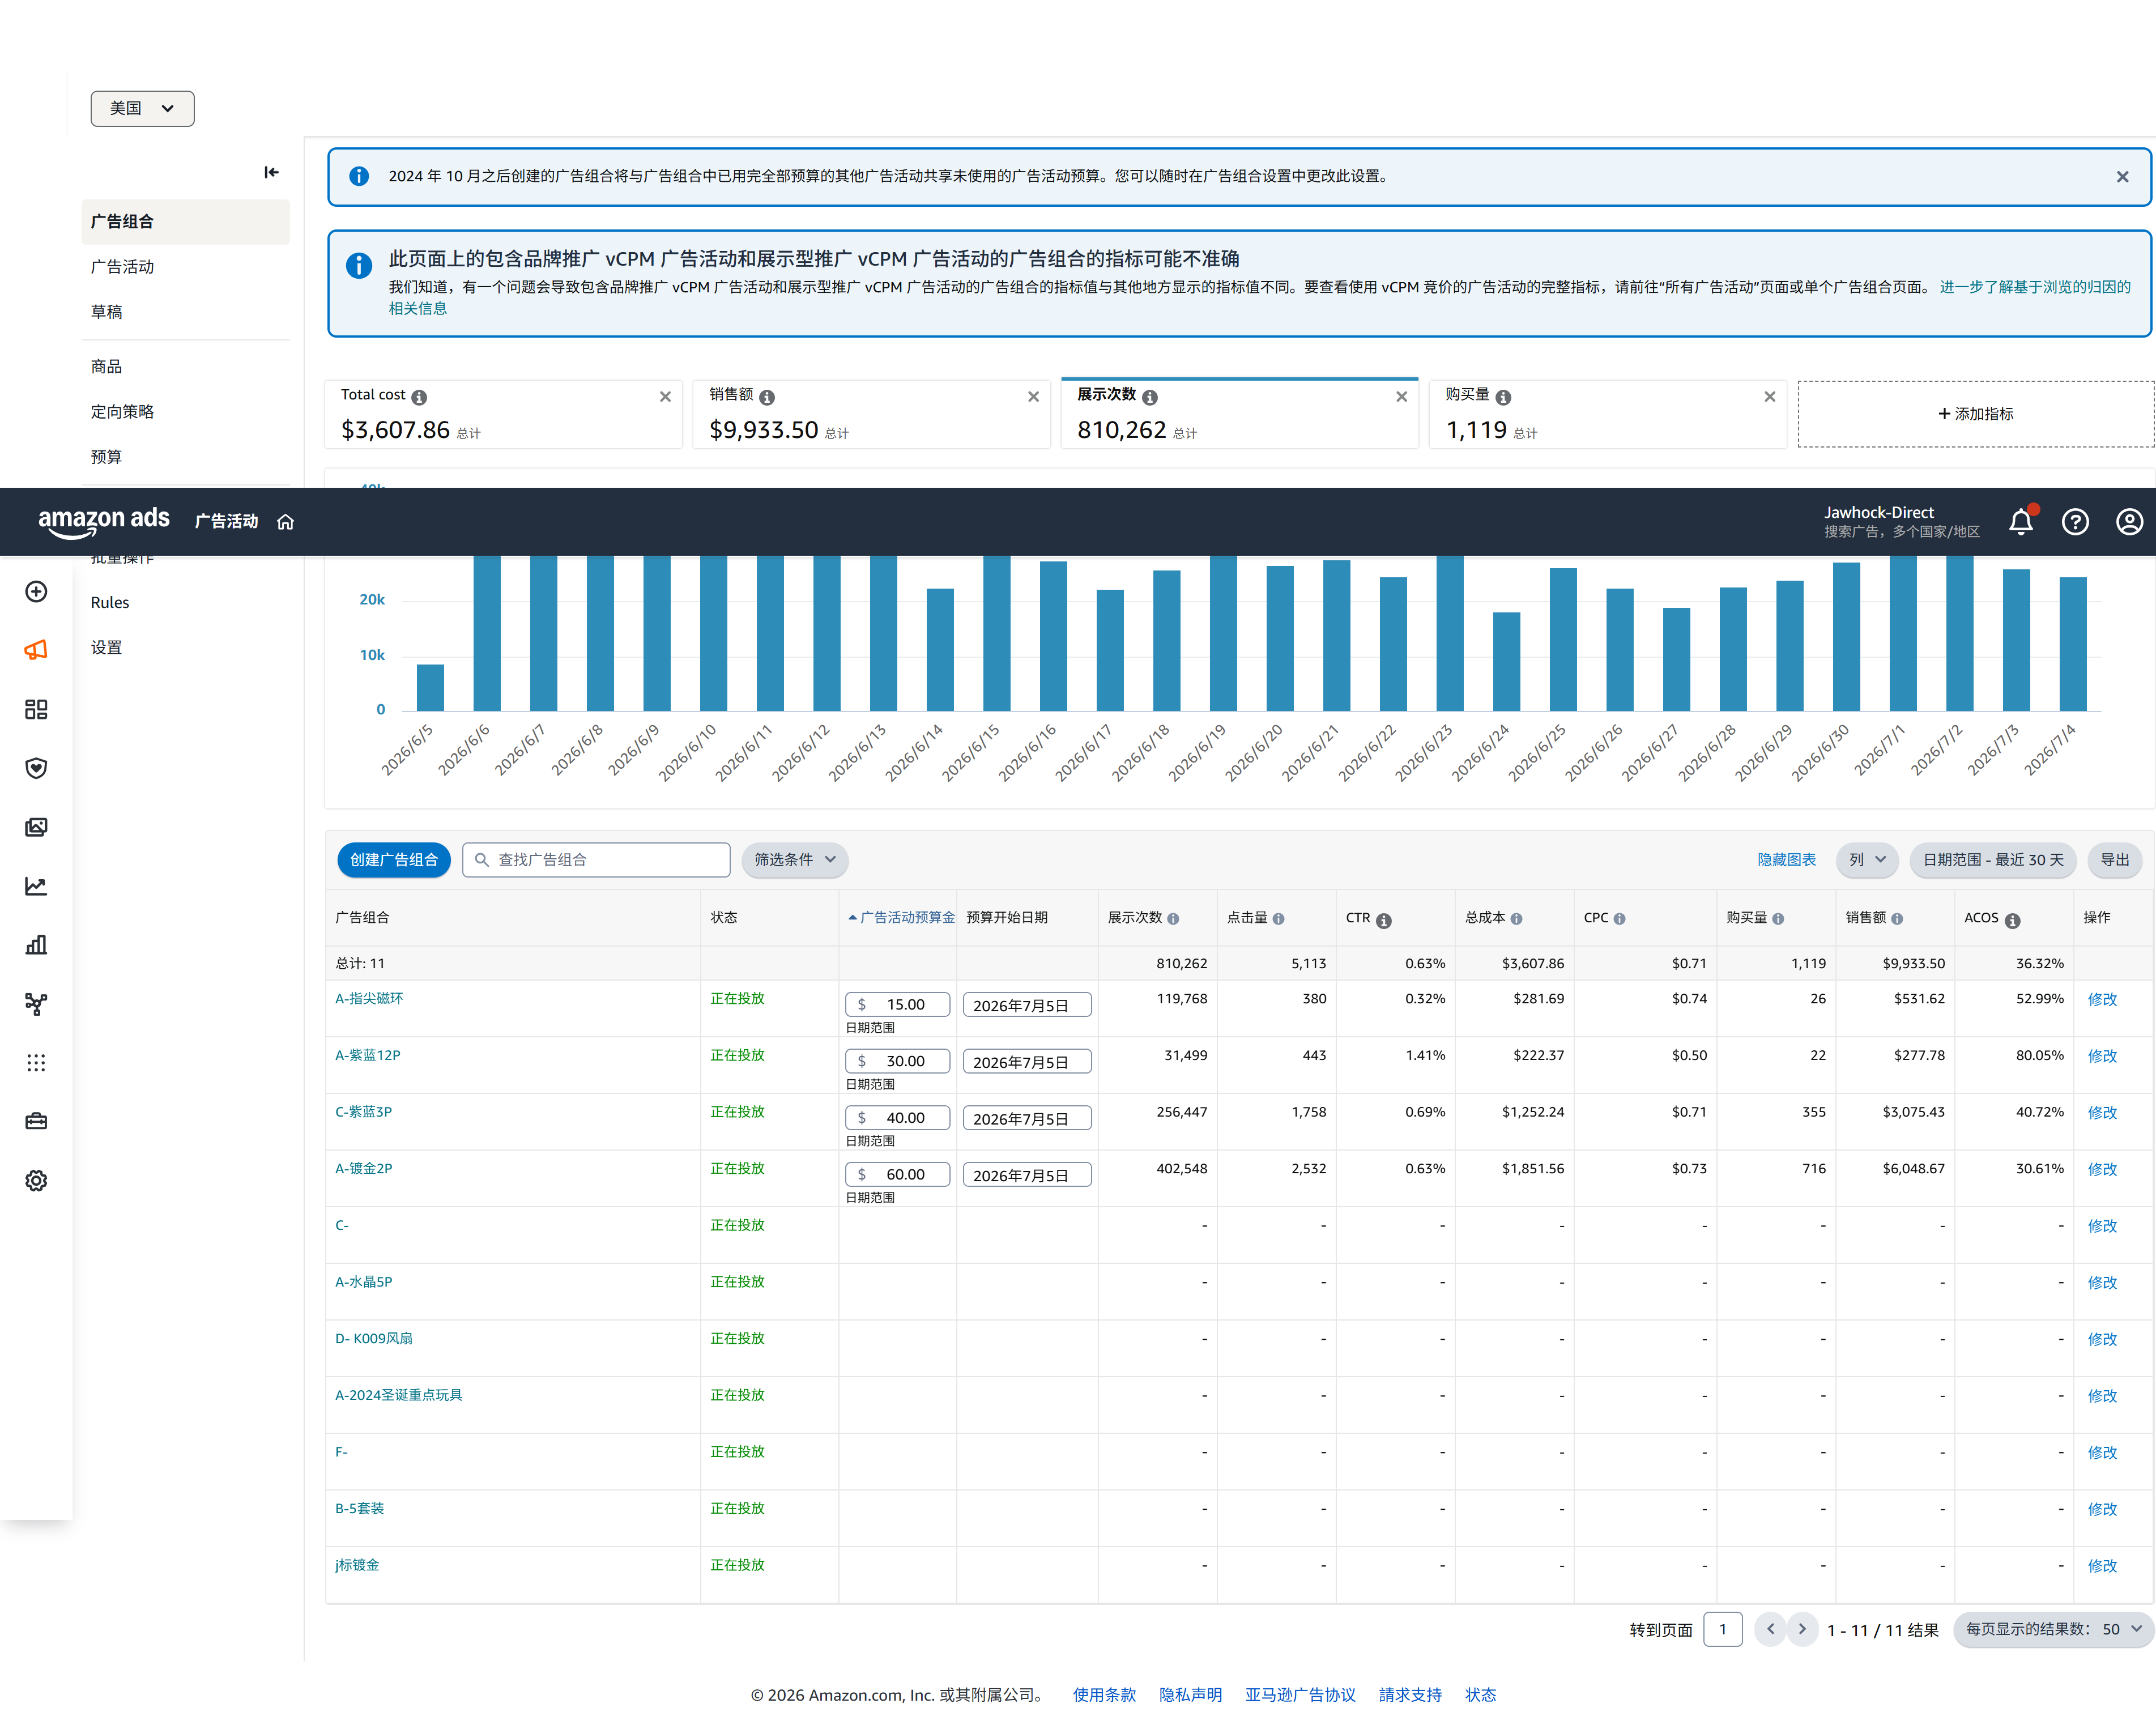Select the 销售额 metric tab
The width and height of the screenshot is (2156, 1729).
click(870, 413)
